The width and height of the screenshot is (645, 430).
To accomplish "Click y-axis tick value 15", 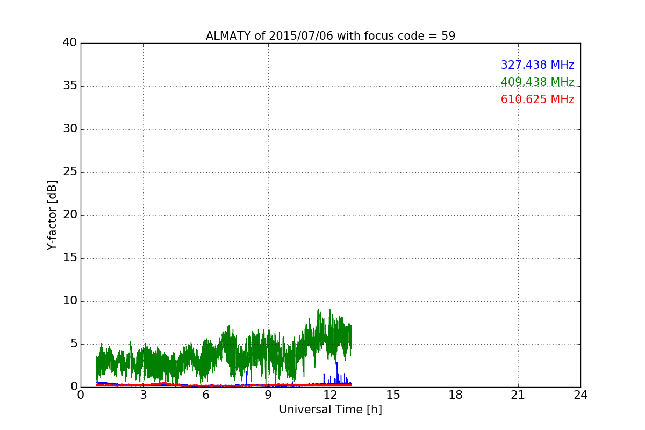I will pos(70,258).
